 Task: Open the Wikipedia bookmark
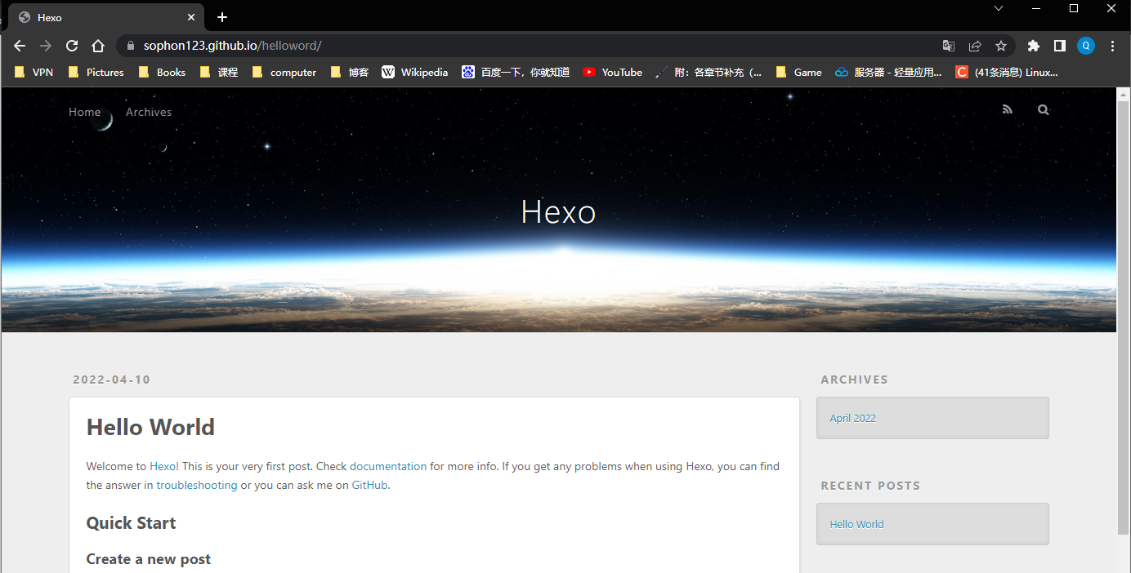(x=414, y=72)
